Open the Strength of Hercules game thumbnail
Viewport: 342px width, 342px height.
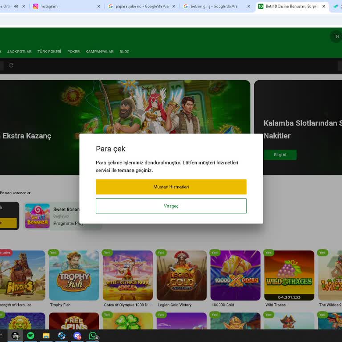[x=22, y=275]
